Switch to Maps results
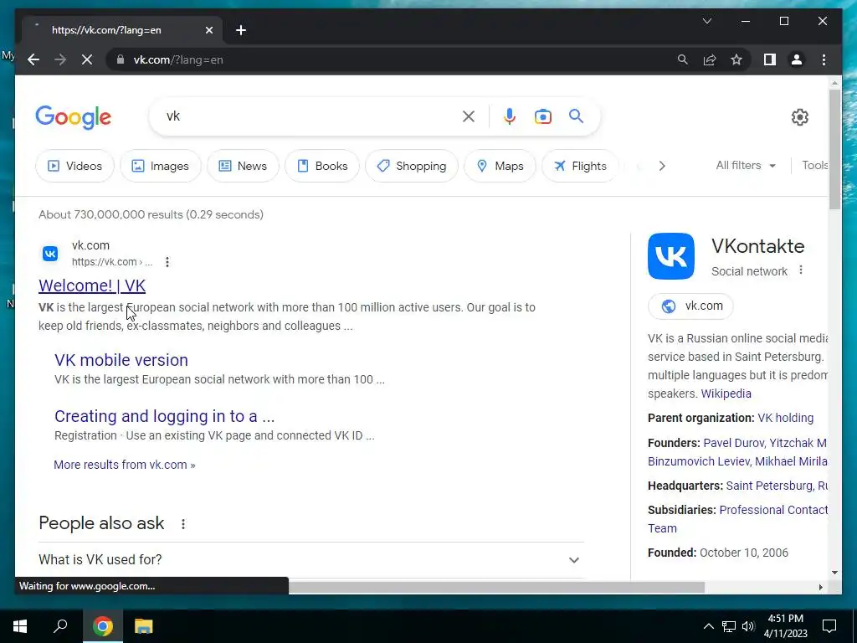The width and height of the screenshot is (857, 643). (x=500, y=166)
